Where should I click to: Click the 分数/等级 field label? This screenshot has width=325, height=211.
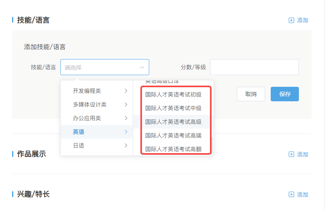point(193,67)
